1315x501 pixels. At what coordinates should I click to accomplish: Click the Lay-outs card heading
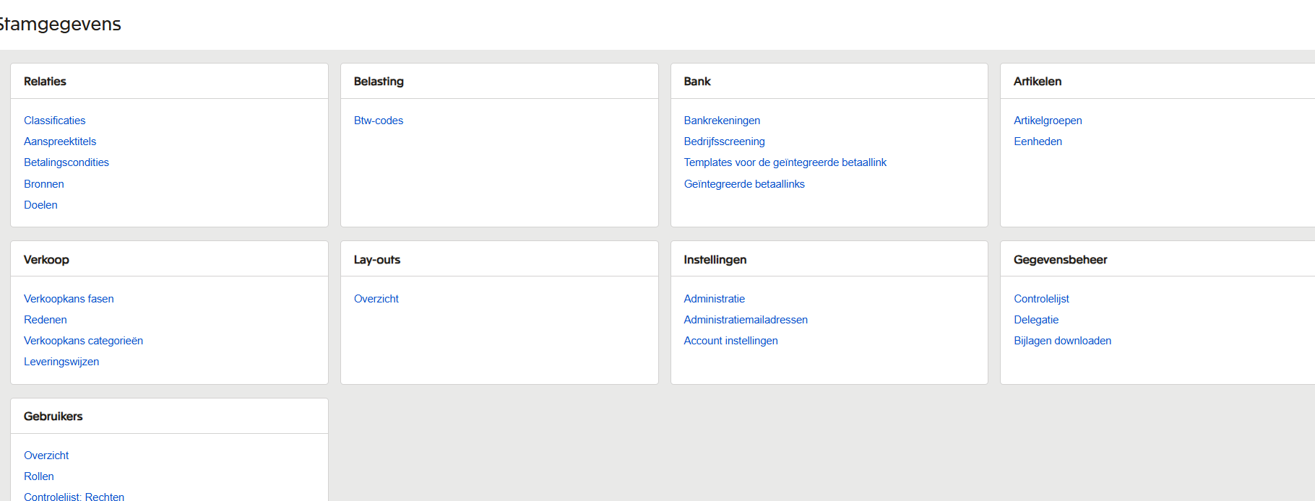(377, 260)
